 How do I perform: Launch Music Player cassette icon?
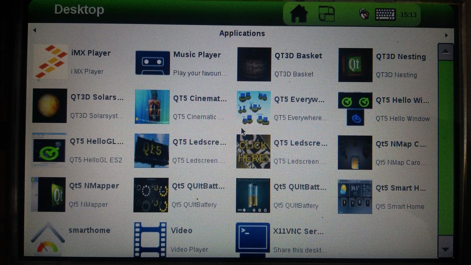[153, 63]
